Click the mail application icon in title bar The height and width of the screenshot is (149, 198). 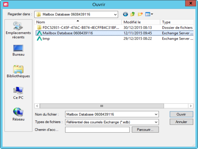(6, 4)
